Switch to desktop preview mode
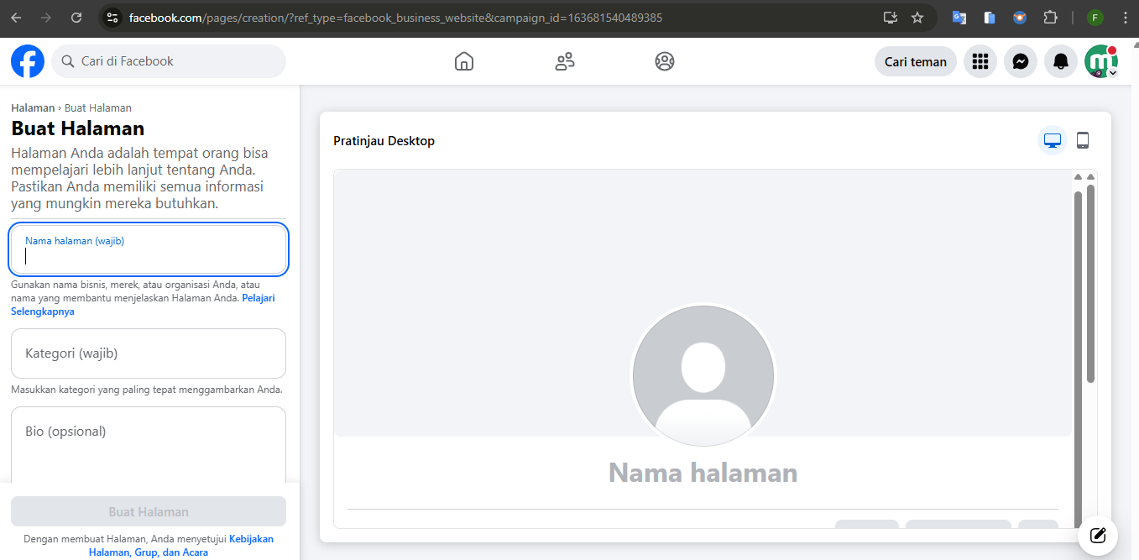The width and height of the screenshot is (1139, 560). tap(1053, 141)
